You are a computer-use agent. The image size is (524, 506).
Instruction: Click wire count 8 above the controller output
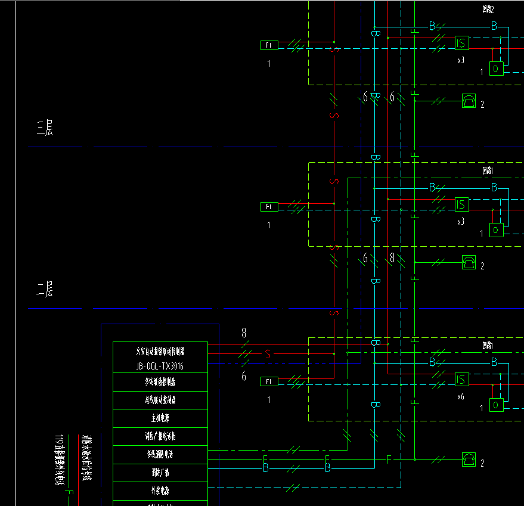(x=244, y=333)
